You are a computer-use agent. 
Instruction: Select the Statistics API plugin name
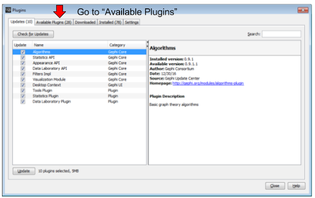pyautogui.click(x=44, y=58)
